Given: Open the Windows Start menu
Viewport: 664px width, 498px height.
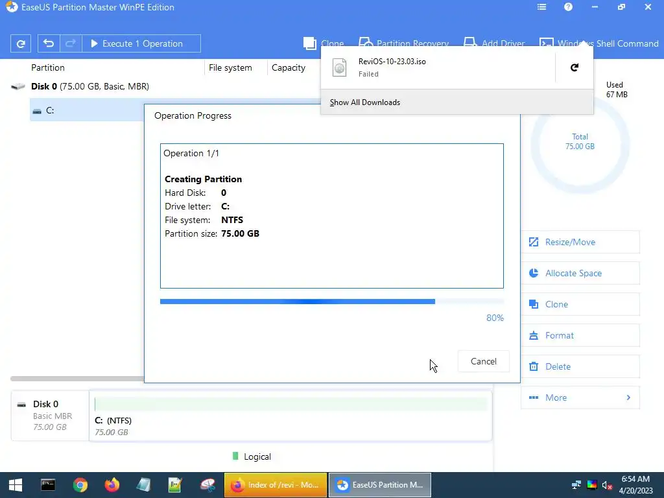Looking at the screenshot, I should tap(16, 485).
